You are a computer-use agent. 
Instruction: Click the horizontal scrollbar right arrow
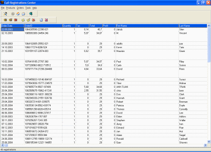tap(206, 145)
